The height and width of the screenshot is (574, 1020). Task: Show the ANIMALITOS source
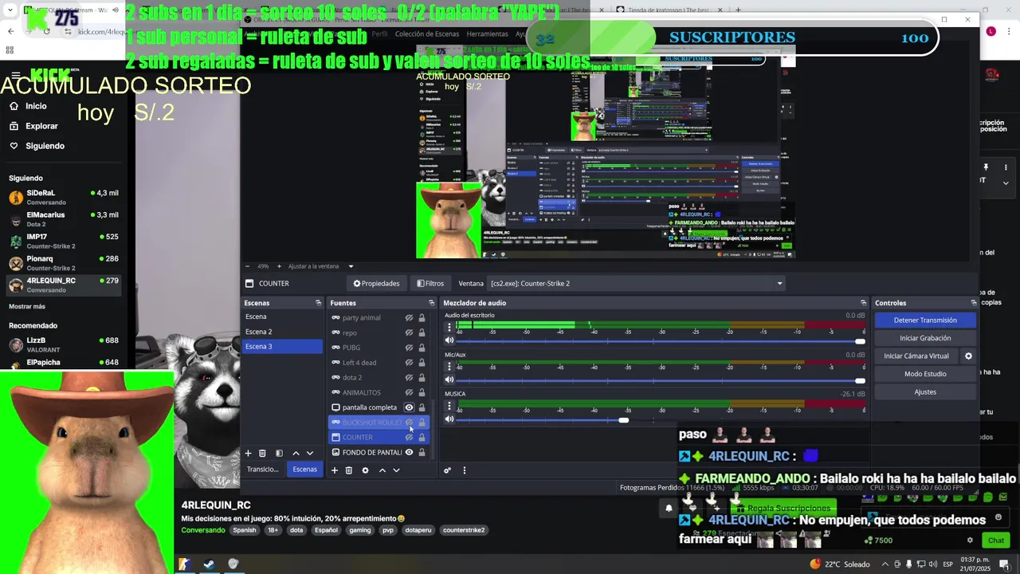pos(409,392)
